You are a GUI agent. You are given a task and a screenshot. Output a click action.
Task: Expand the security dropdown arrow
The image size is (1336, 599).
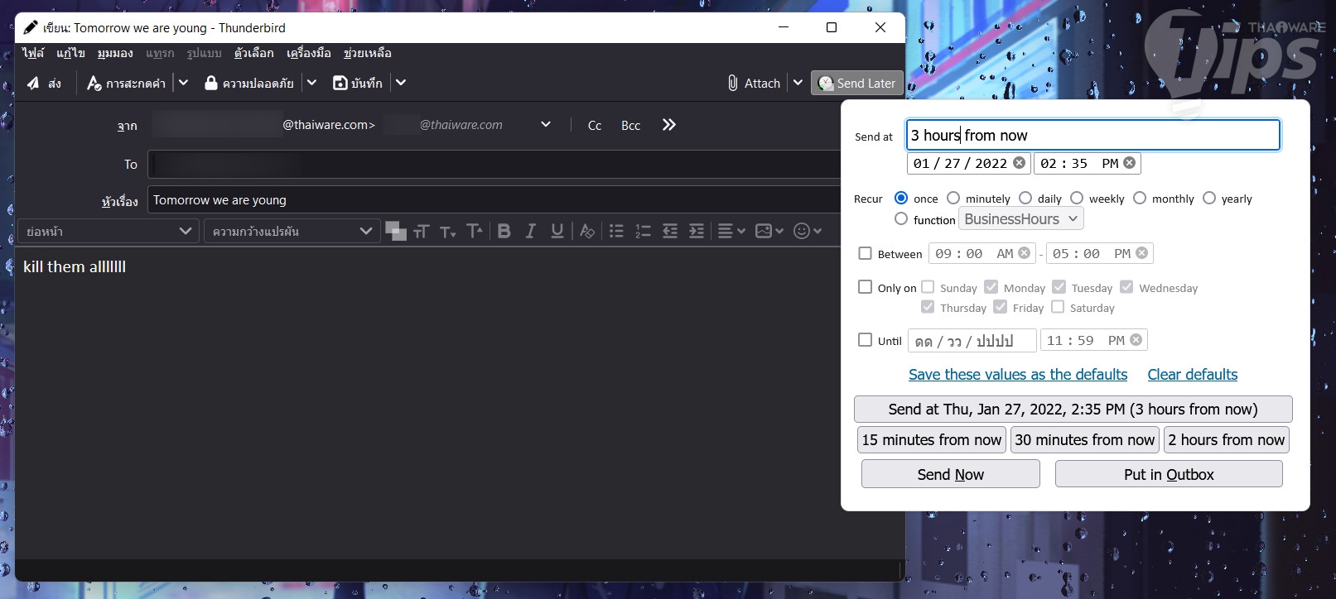coord(311,83)
